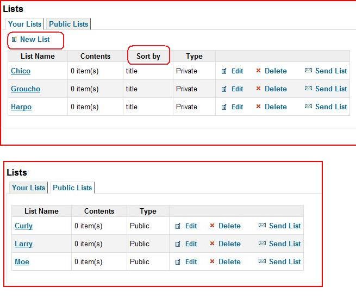Open the Larry list link
The height and width of the screenshot is (299, 356).
click(x=23, y=244)
